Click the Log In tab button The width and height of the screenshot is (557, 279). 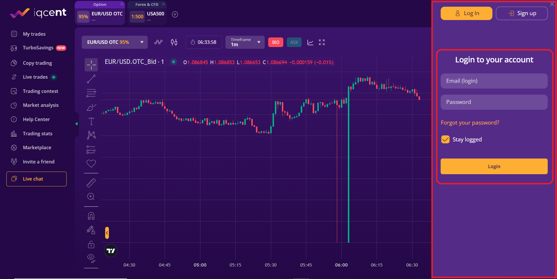tap(466, 13)
